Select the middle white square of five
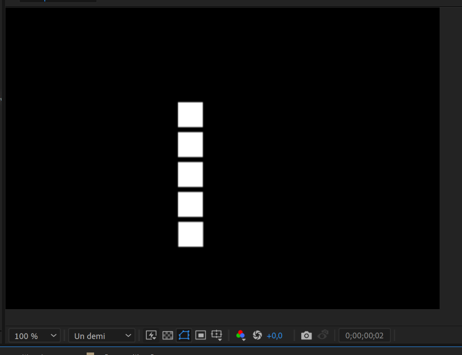The image size is (462, 355). point(190,175)
